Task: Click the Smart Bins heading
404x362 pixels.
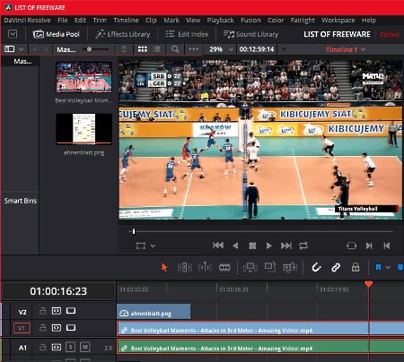Action: point(21,201)
